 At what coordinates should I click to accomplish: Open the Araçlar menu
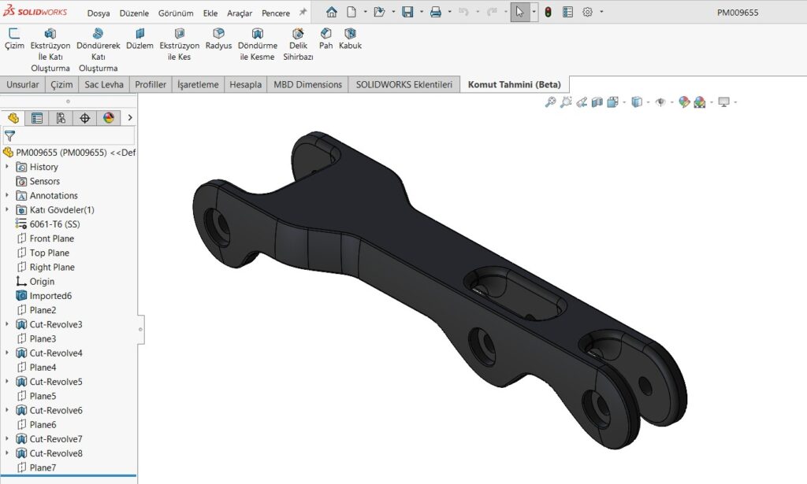click(x=240, y=13)
